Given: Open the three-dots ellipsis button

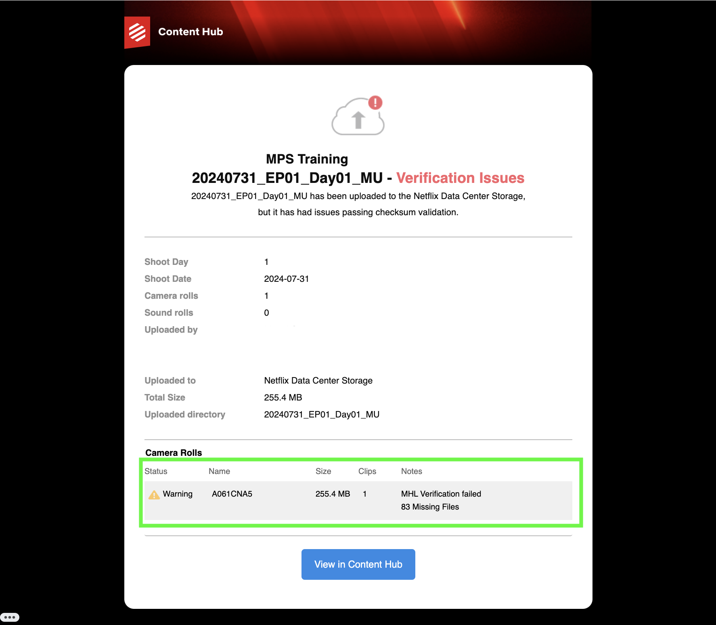Looking at the screenshot, I should (x=10, y=617).
